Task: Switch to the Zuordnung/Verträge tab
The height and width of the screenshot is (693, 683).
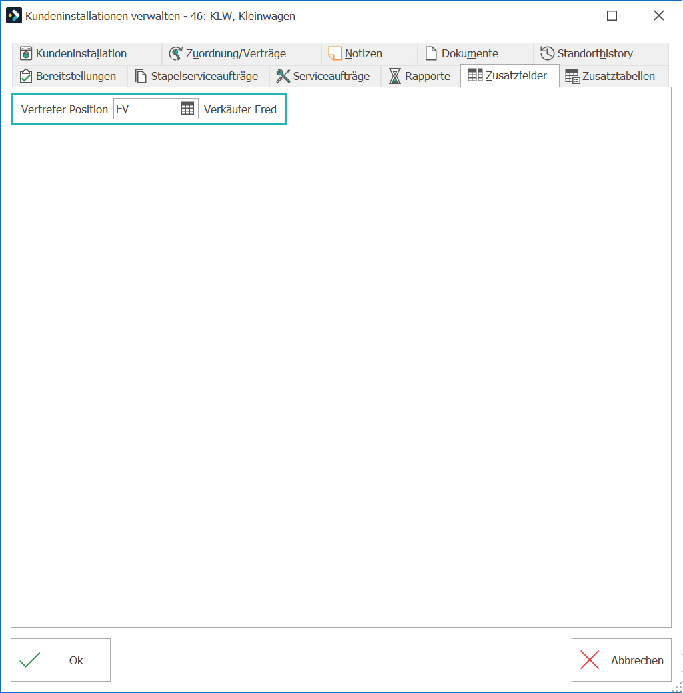Action: tap(241, 53)
